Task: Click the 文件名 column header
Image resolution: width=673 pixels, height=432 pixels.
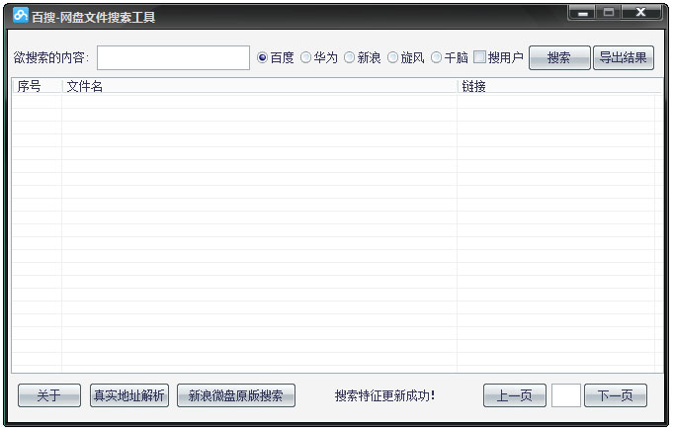Action: coord(260,86)
